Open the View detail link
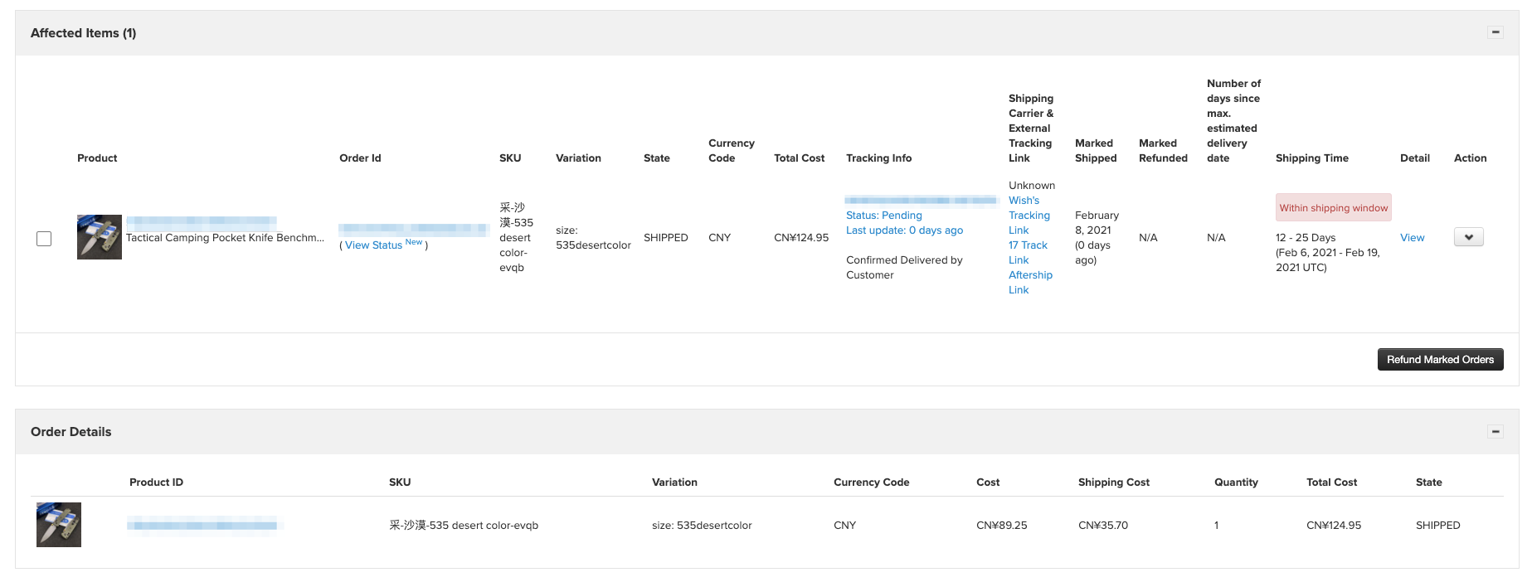 tap(1412, 238)
